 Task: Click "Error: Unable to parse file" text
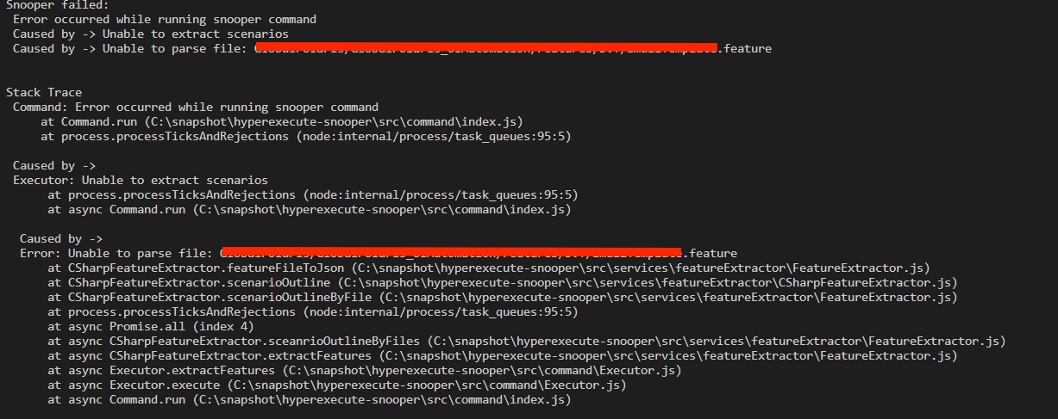(116, 253)
